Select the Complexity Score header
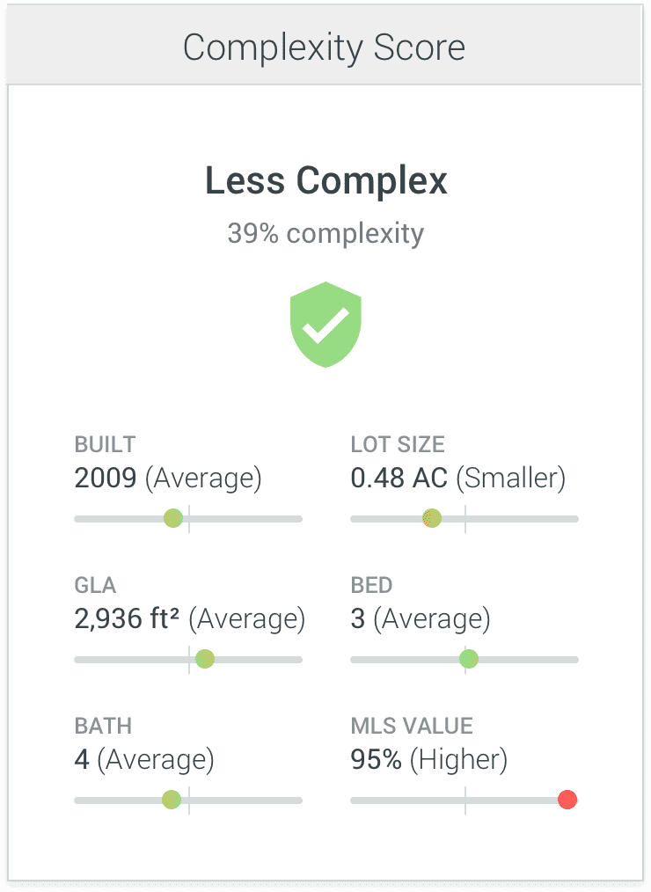The width and height of the screenshot is (651, 892). tap(325, 48)
